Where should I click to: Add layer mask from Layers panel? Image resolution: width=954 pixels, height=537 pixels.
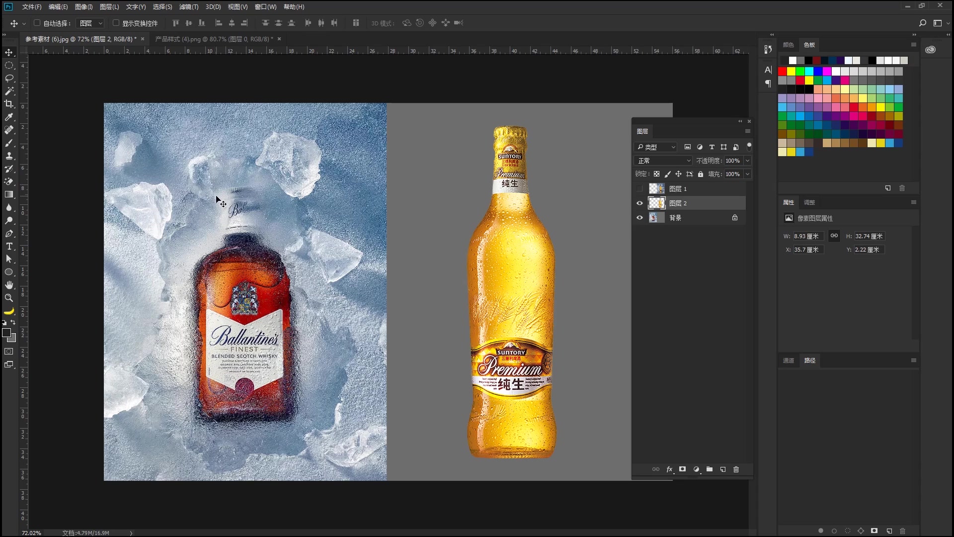pos(683,469)
